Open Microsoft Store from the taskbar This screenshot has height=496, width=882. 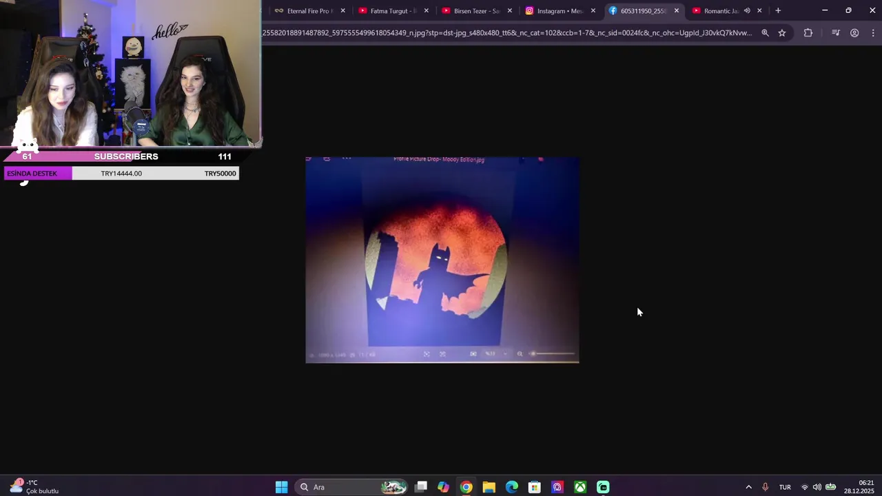point(535,487)
